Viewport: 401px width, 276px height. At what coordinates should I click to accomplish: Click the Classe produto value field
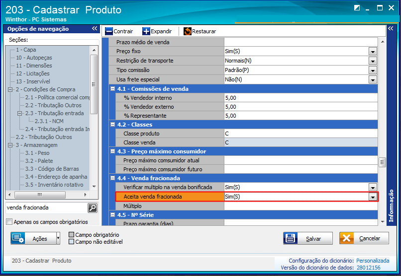coord(301,134)
